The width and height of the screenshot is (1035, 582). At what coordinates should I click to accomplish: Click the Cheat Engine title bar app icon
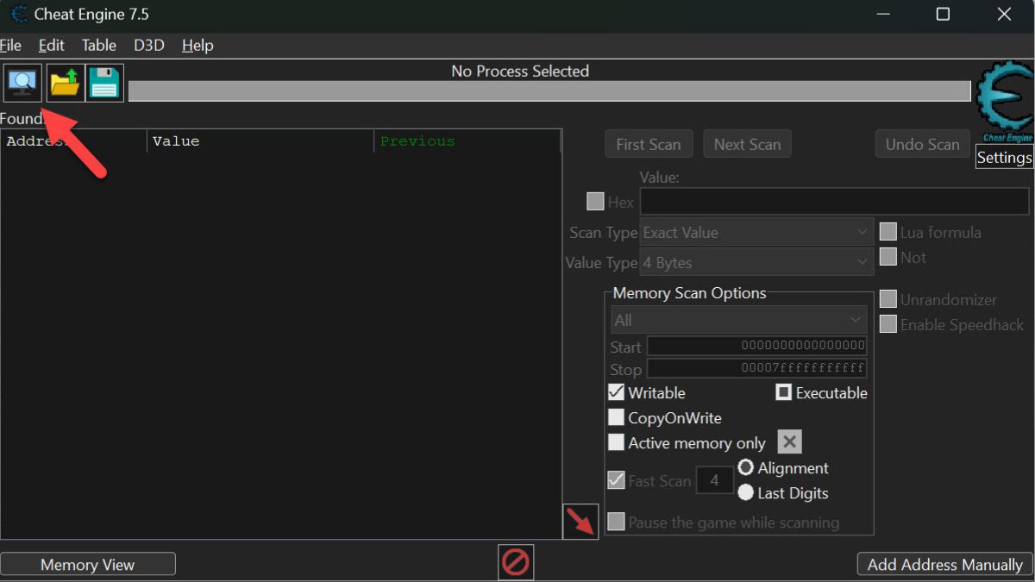click(x=17, y=15)
